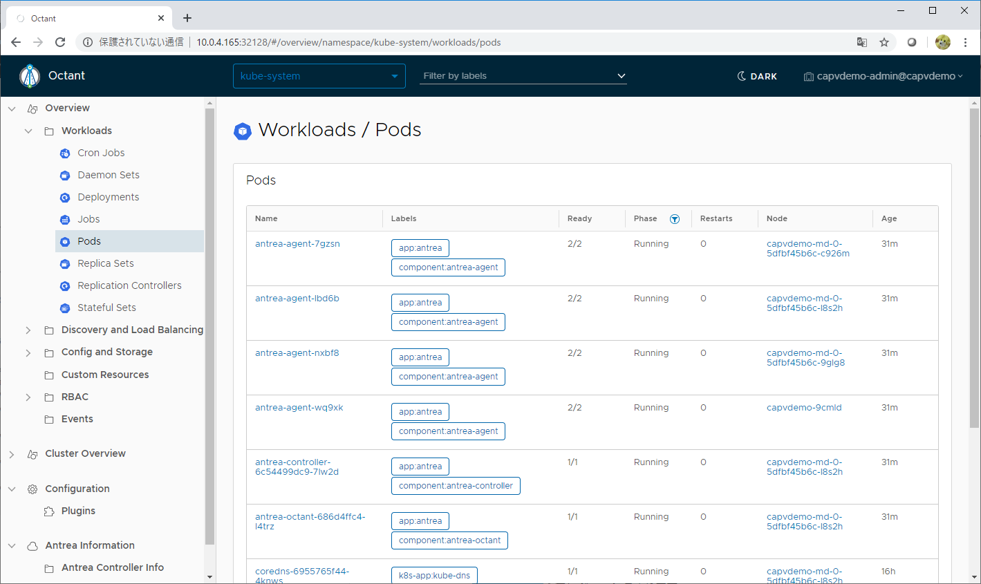The height and width of the screenshot is (584, 981).
Task: Click the main page vertical scrollbar
Action: 974,268
